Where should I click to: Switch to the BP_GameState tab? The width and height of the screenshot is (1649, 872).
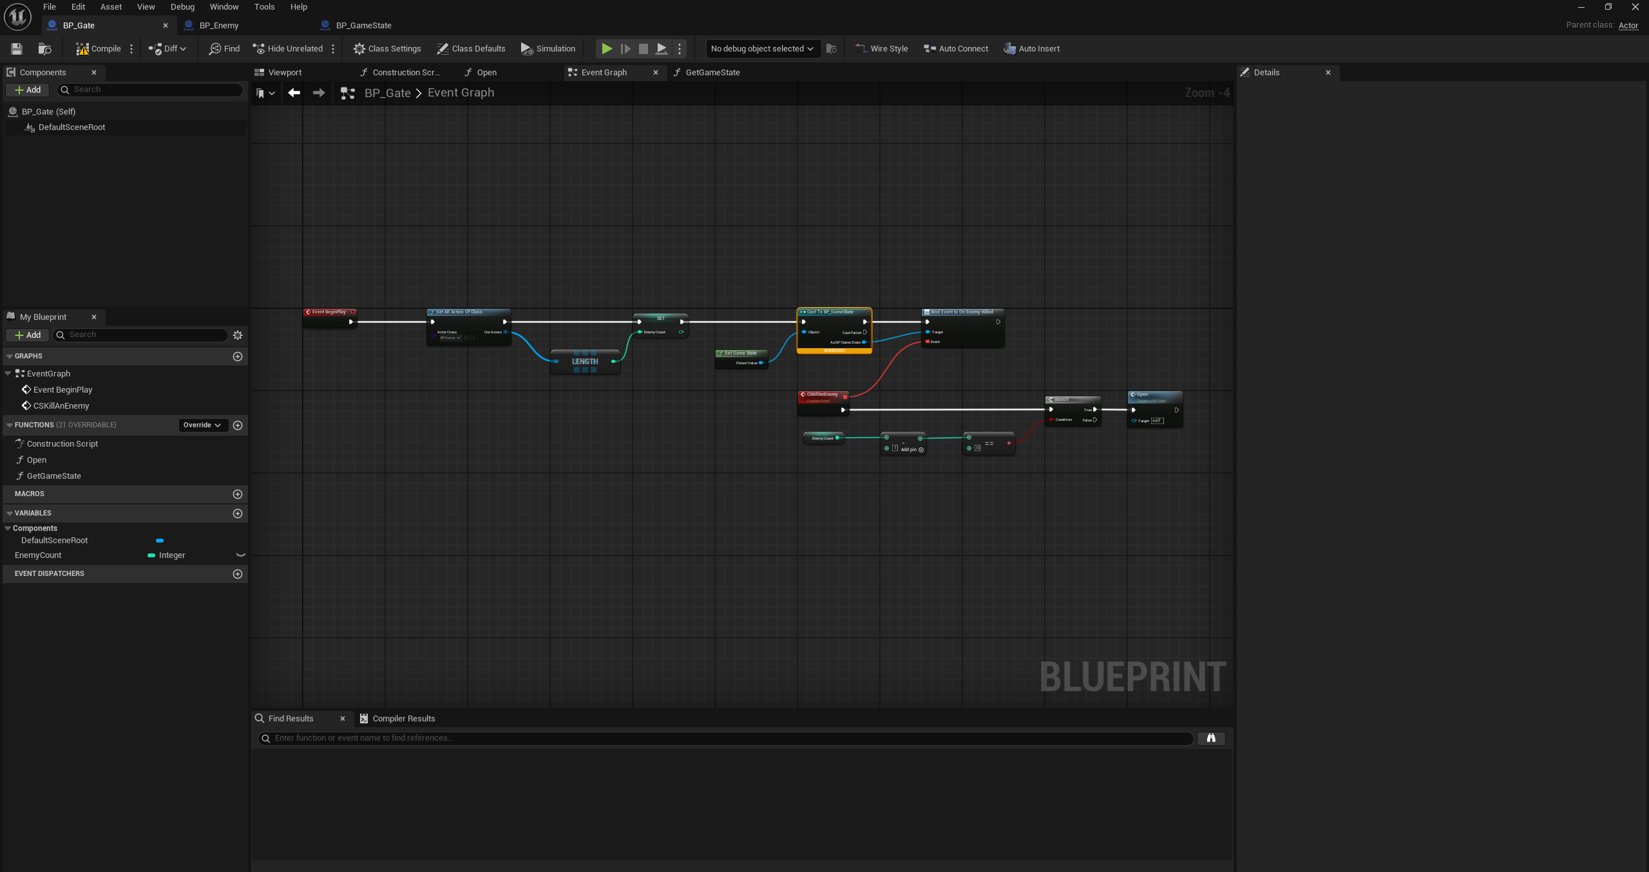363,26
